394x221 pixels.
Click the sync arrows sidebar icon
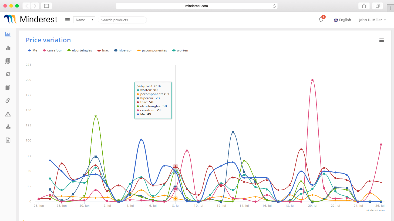pos(8,74)
